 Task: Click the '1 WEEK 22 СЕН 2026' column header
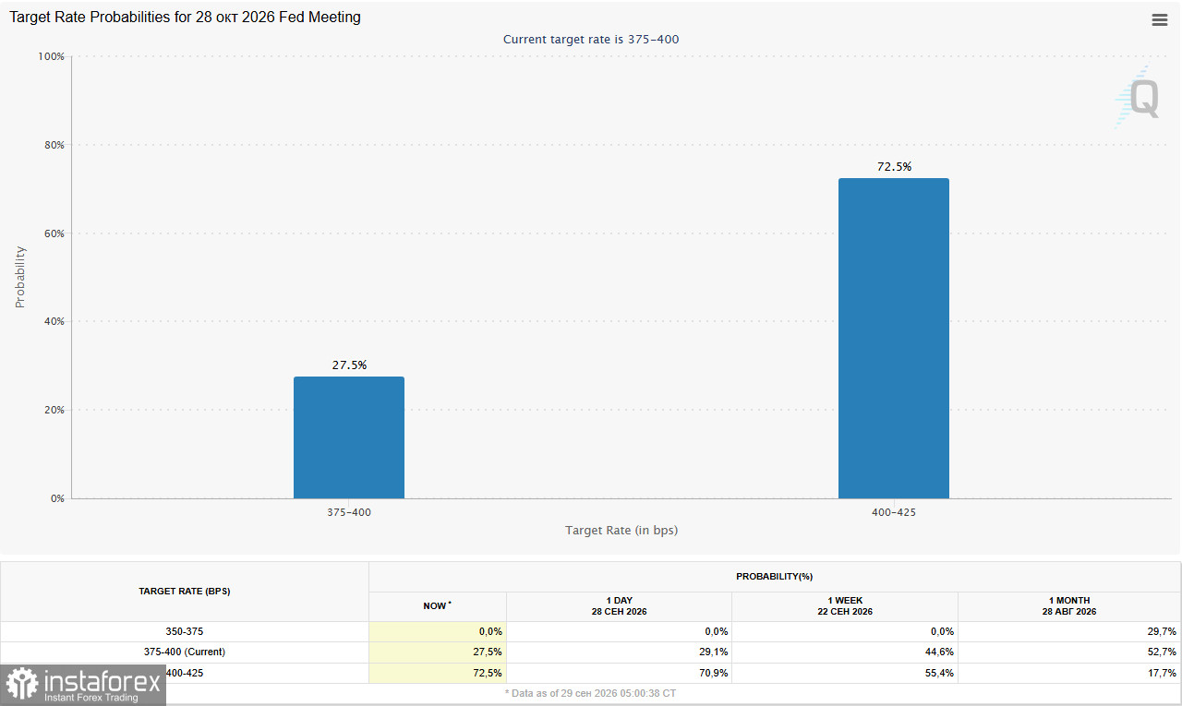[x=844, y=605]
